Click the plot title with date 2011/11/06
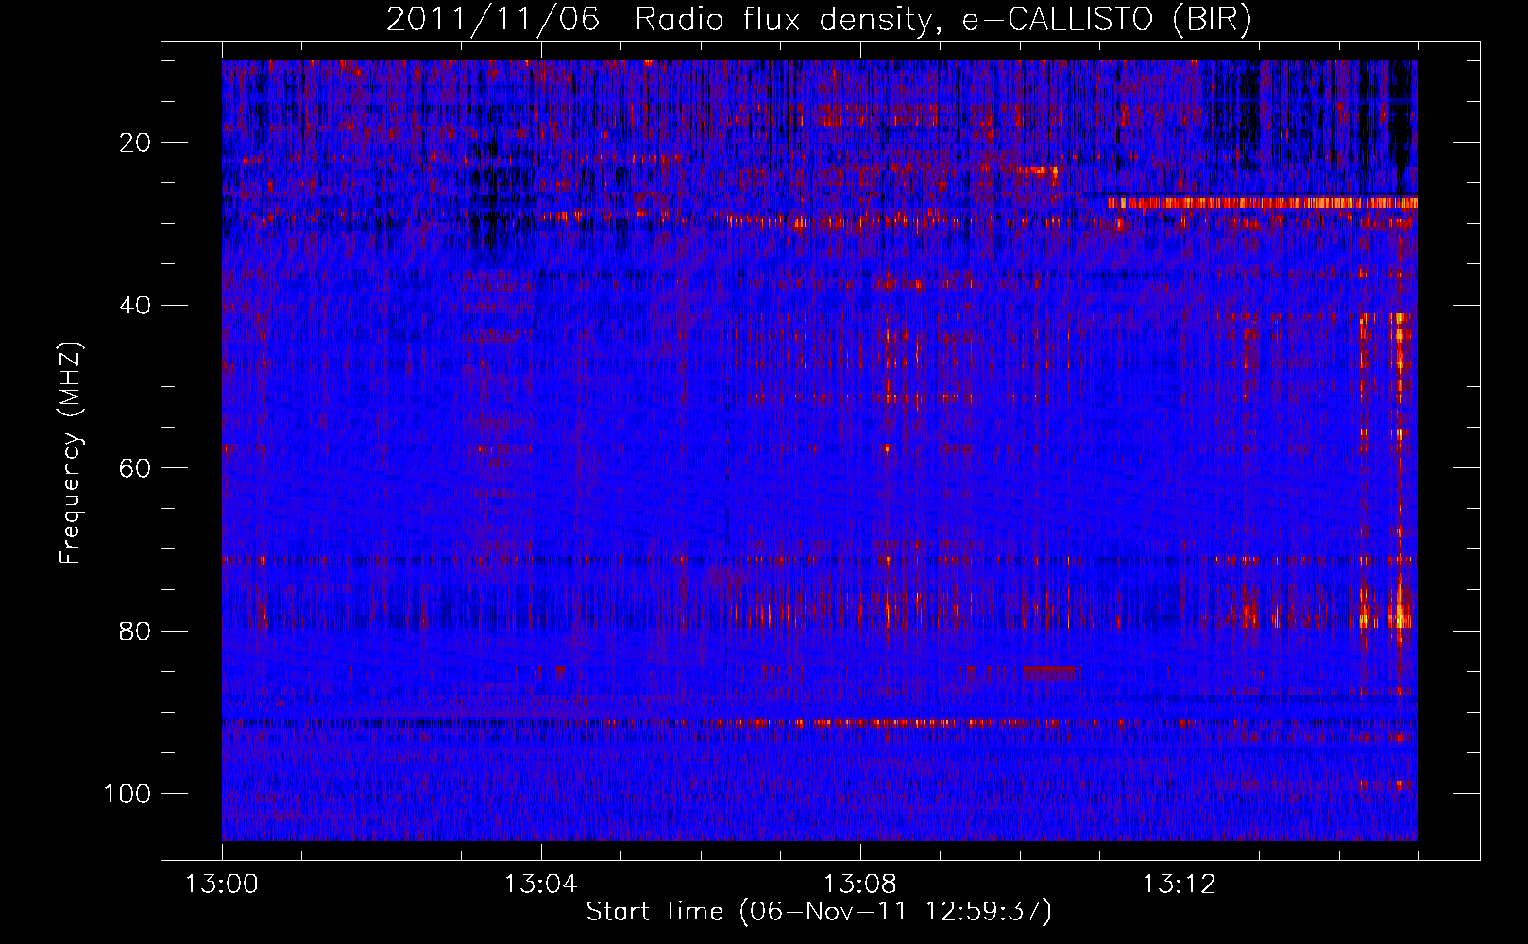Viewport: 1528px width, 944px height. pyautogui.click(x=819, y=20)
